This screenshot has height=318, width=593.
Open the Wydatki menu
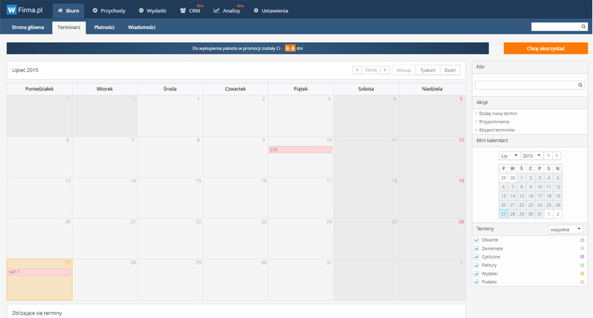tap(152, 11)
